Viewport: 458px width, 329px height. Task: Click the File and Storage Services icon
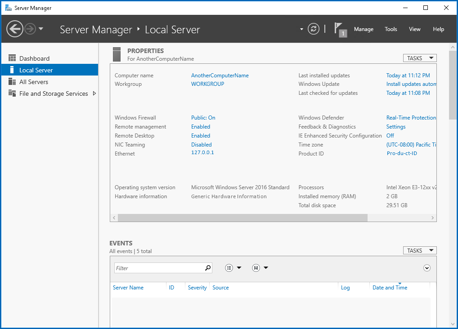point(12,93)
